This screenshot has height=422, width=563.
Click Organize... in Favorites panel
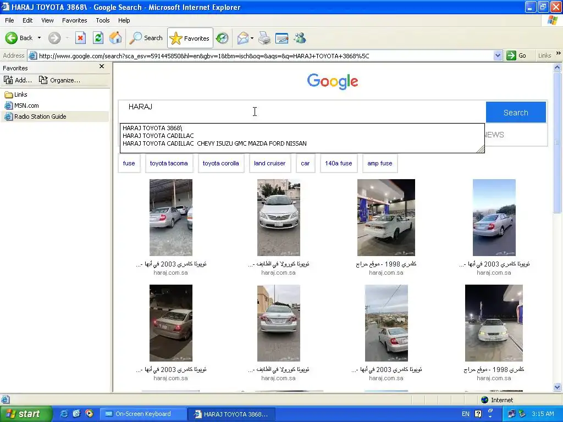[x=59, y=80]
